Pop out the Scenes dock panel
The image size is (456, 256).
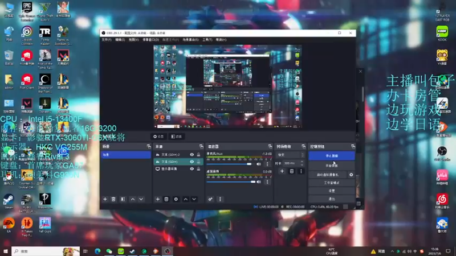(149, 146)
